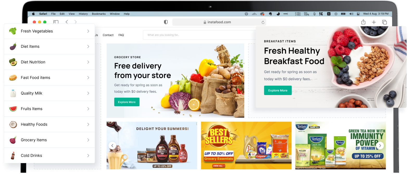The image size is (408, 174).
Task: Expand the Cold Drinks category chevron
Action: coord(88,156)
